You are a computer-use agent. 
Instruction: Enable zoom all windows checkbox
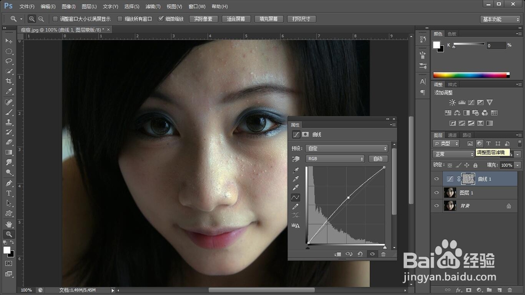120,19
